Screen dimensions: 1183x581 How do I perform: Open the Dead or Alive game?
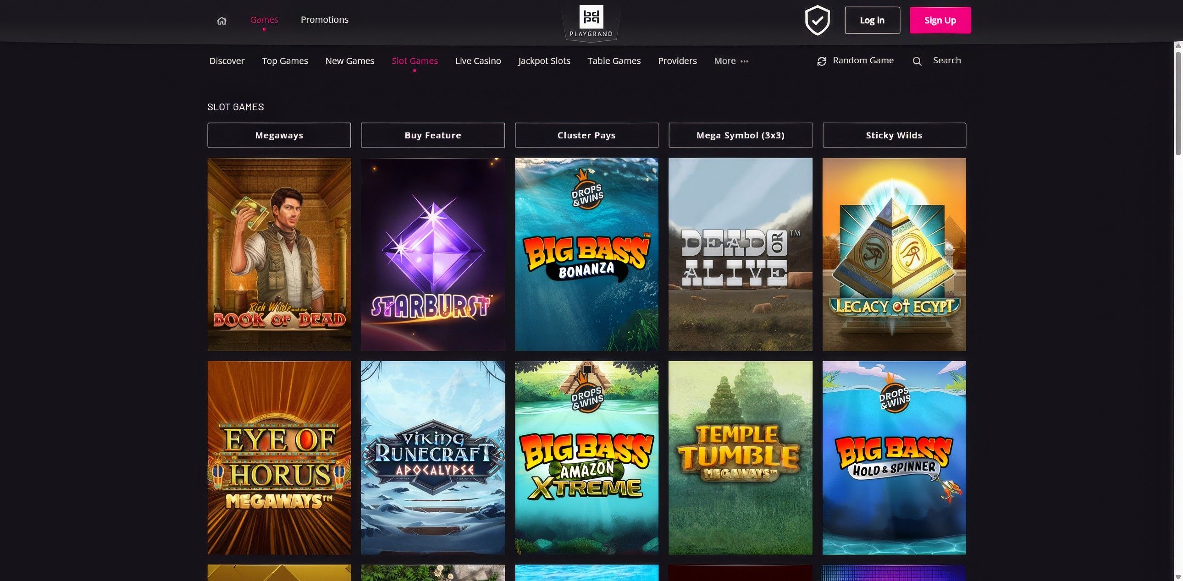point(741,255)
